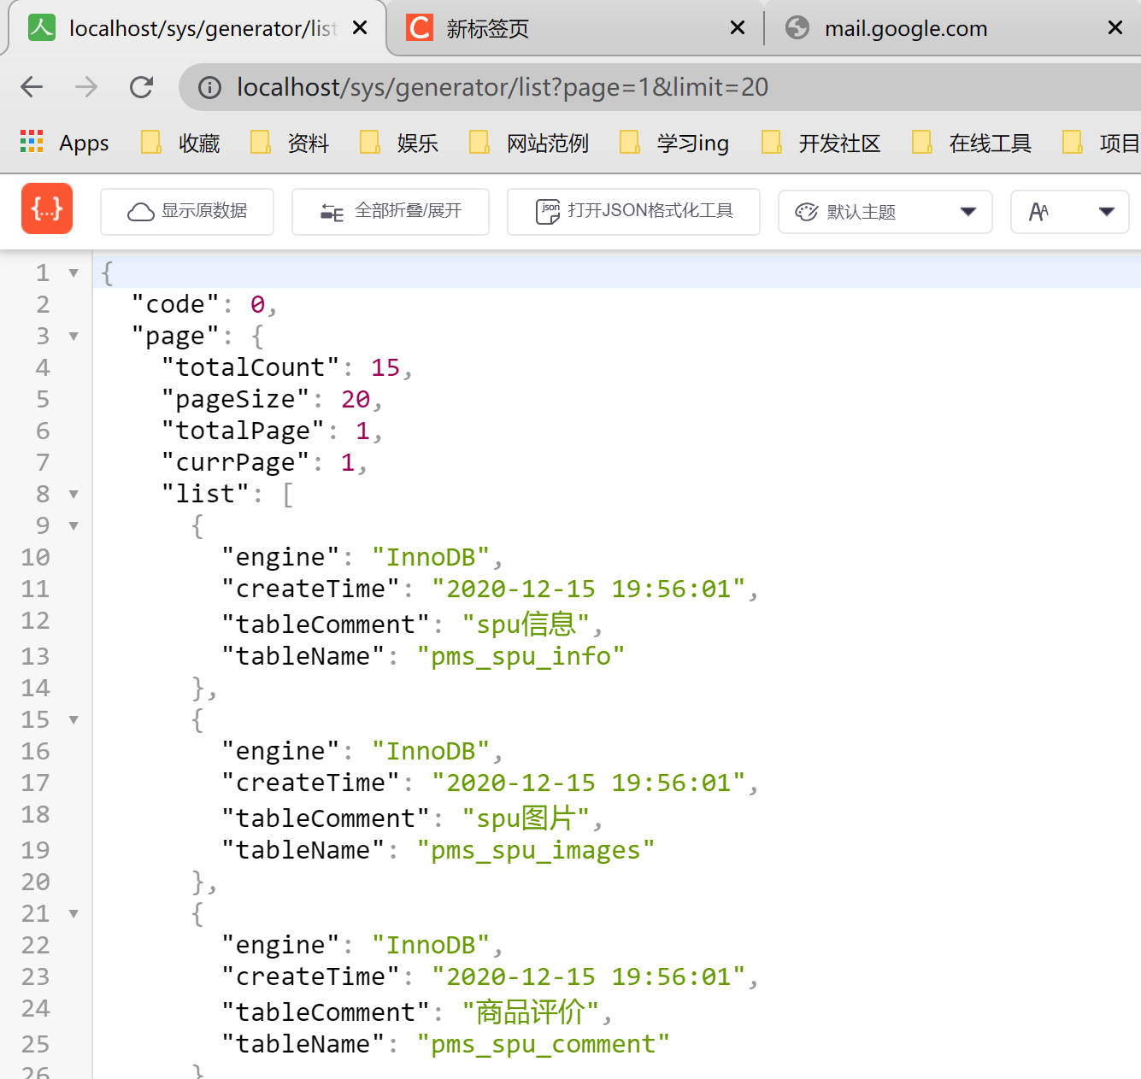Open the 资料 bookmark folder
The height and width of the screenshot is (1079, 1141).
290,143
